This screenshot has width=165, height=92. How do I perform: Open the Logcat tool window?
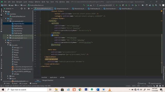23,84
